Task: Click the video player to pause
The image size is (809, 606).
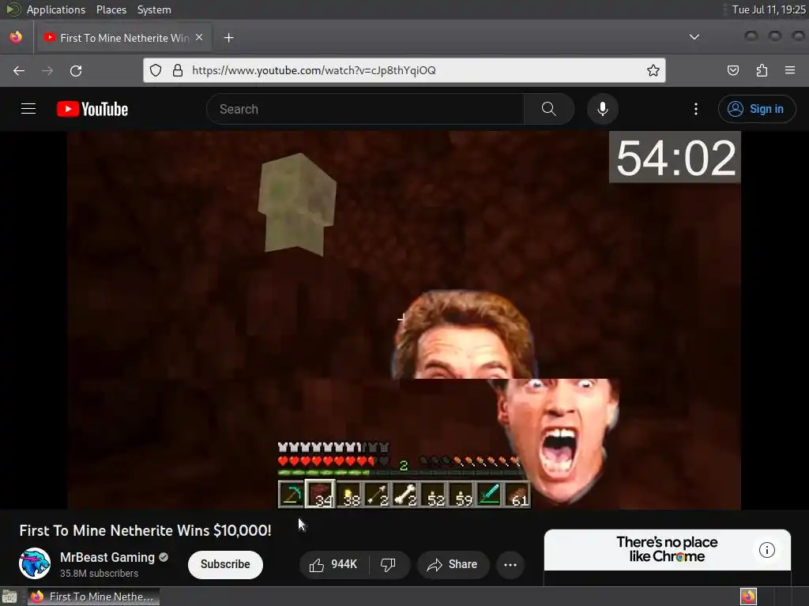Action: 404,320
